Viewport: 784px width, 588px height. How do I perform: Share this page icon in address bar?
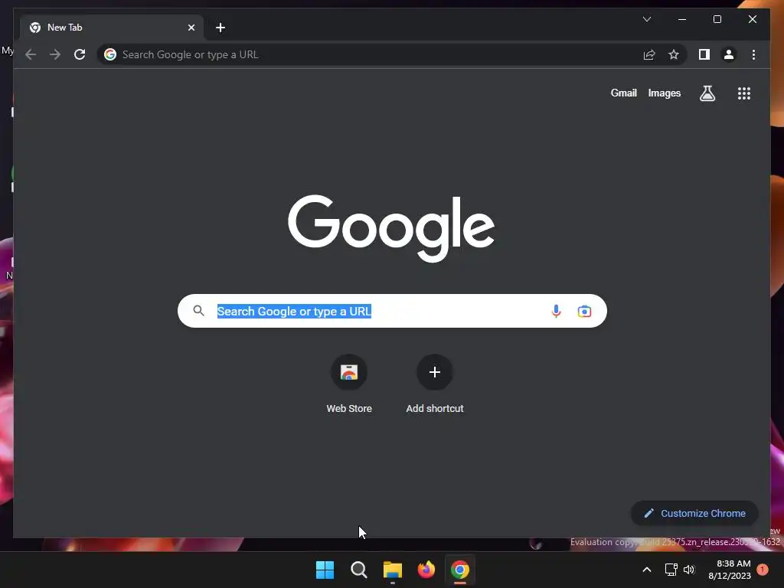click(649, 54)
